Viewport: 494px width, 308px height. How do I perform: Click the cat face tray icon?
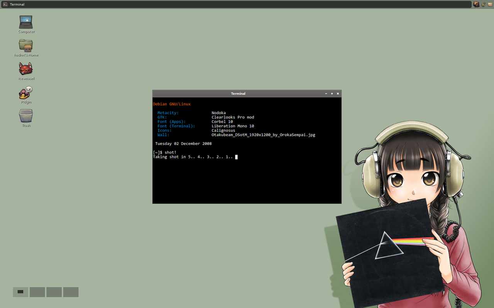[477, 4]
